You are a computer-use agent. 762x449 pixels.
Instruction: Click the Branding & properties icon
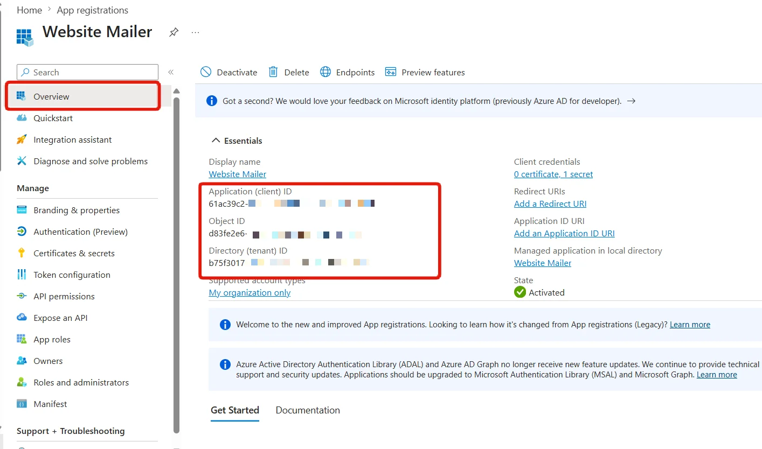point(22,210)
